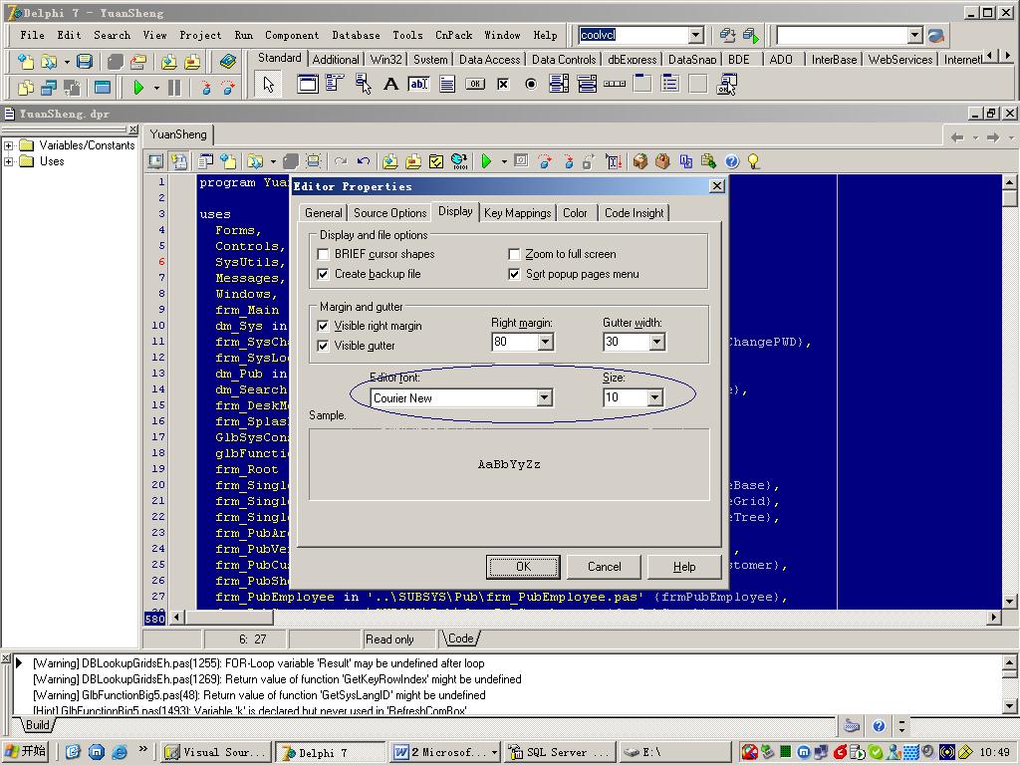Screen dimensions: 1020x765
Task: Expand the Variables/Constants tree node
Action: tap(9, 145)
